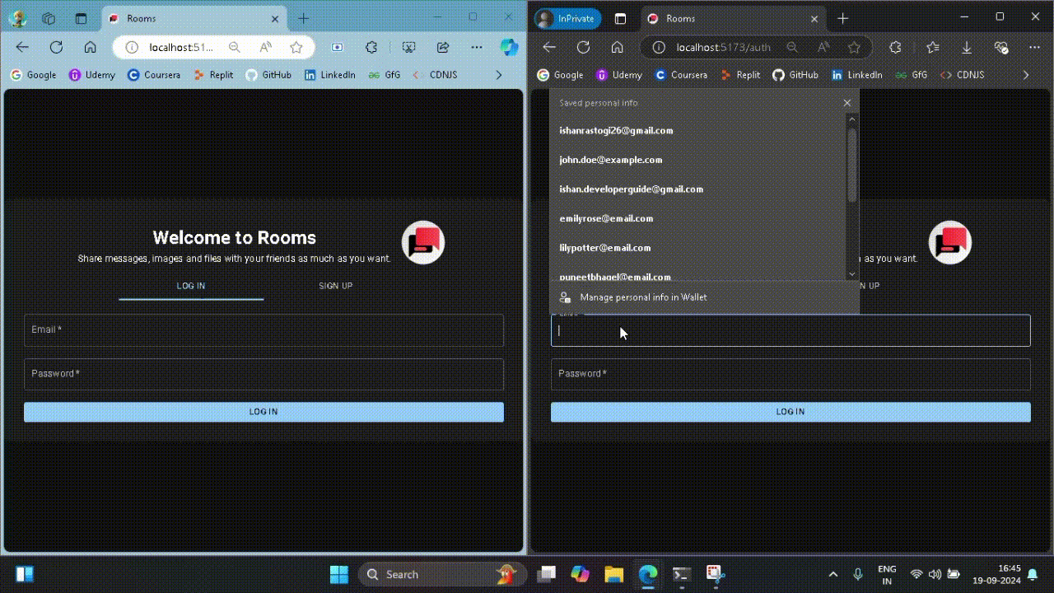Select the LOG IN tab in left window
Viewport: 1054px width, 593px height.
[191, 286]
